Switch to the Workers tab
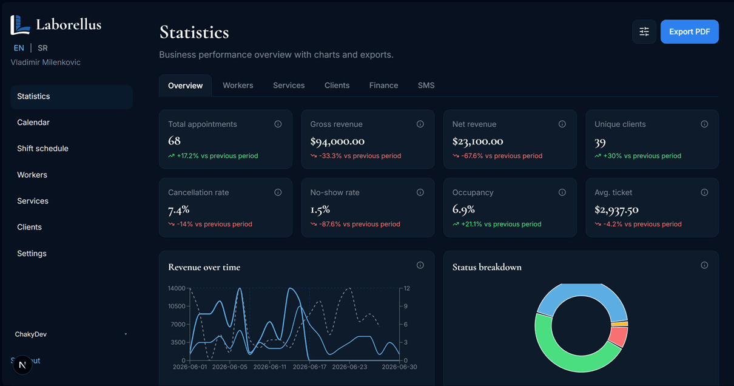Screen dimensions: 734x386 pyautogui.click(x=238, y=86)
